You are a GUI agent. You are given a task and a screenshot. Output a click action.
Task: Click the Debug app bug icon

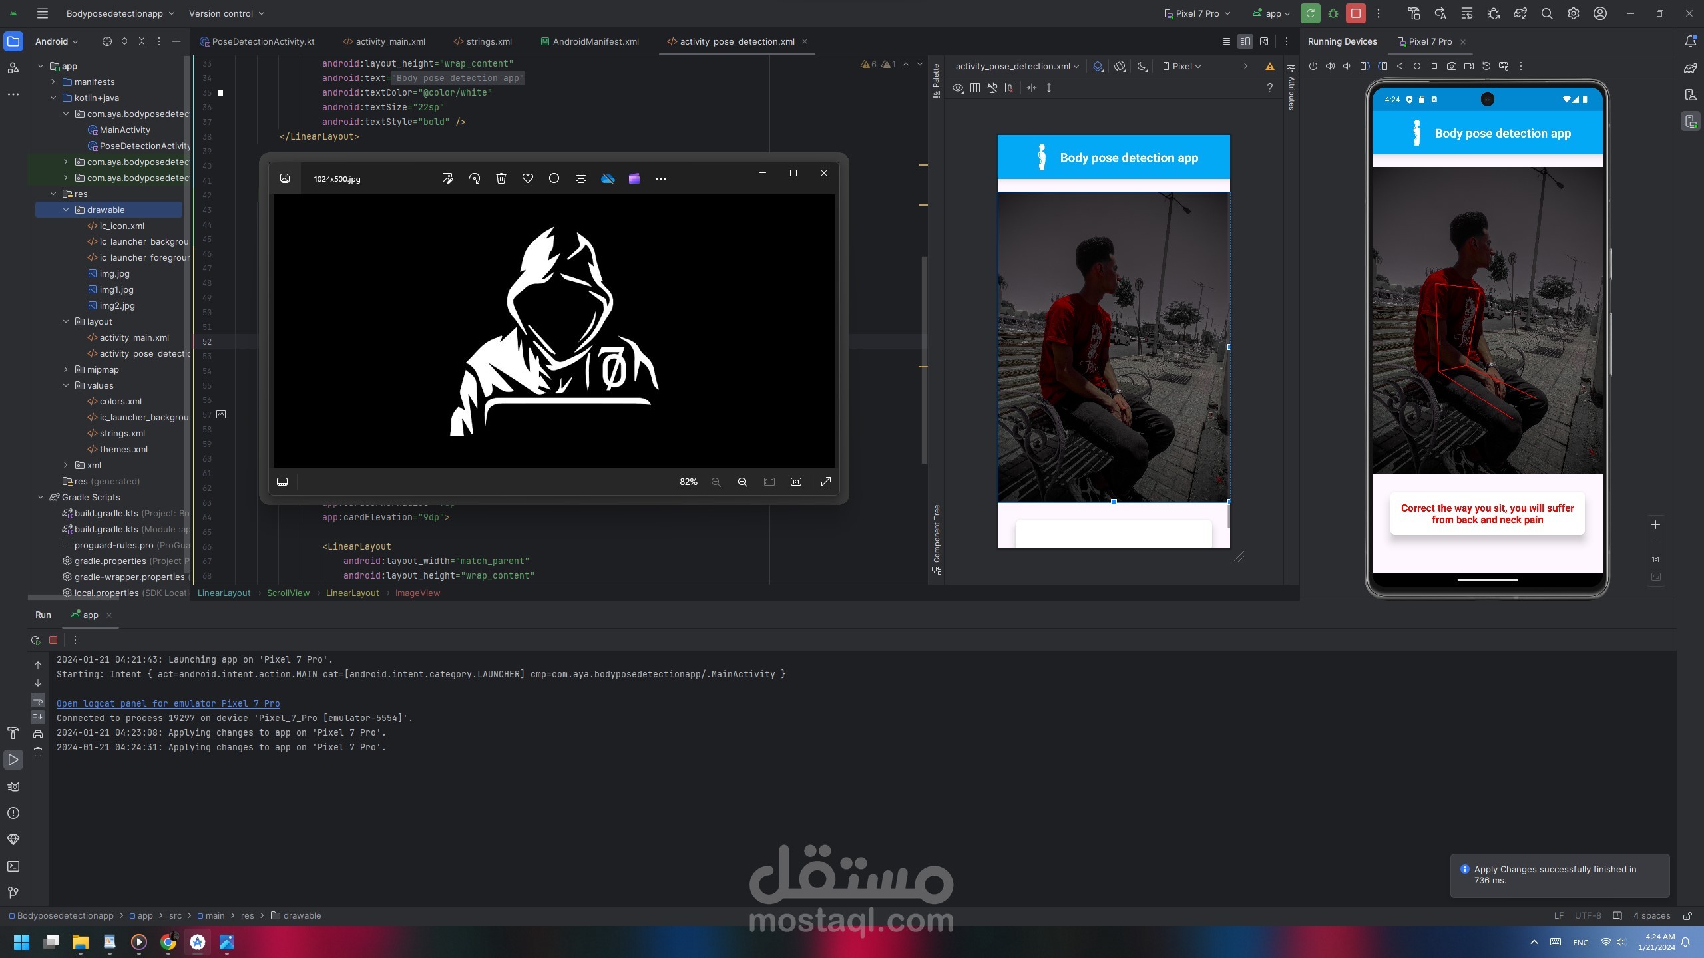[1333, 13]
